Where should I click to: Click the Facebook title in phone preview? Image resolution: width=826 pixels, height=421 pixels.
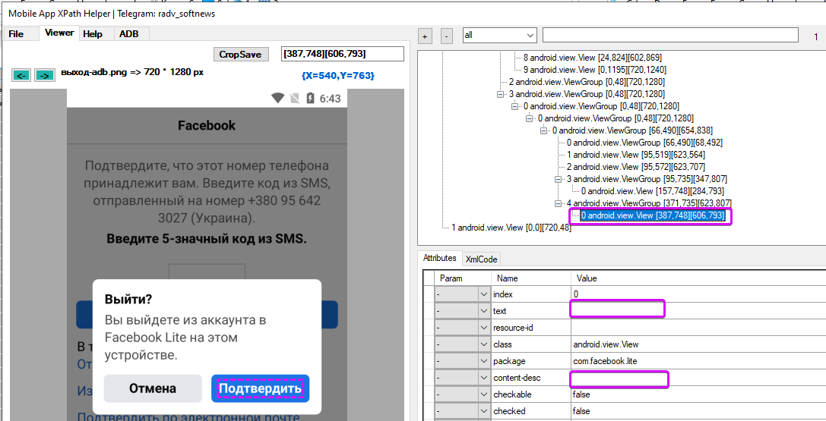(207, 126)
